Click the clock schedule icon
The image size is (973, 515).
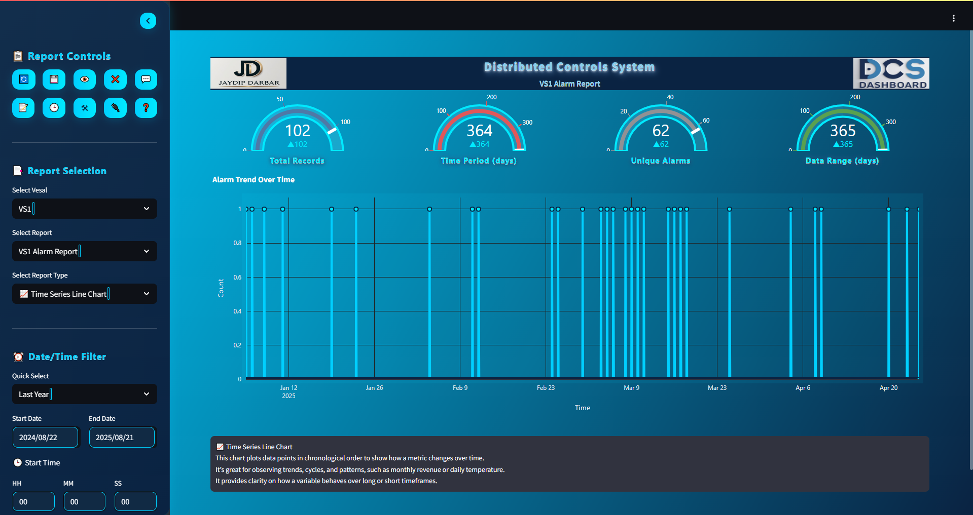54,108
